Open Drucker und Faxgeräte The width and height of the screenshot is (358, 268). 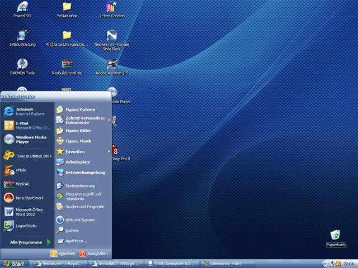point(83,207)
